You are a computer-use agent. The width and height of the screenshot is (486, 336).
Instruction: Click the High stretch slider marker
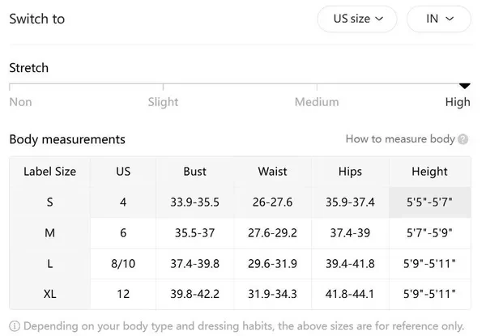(x=465, y=85)
